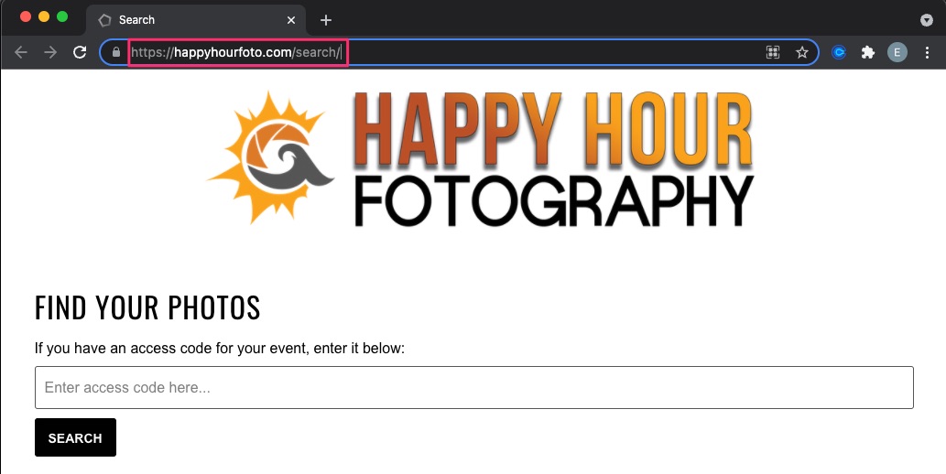Viewport: 946px width, 474px height.
Task: Click the access code input field
Action: coord(474,387)
